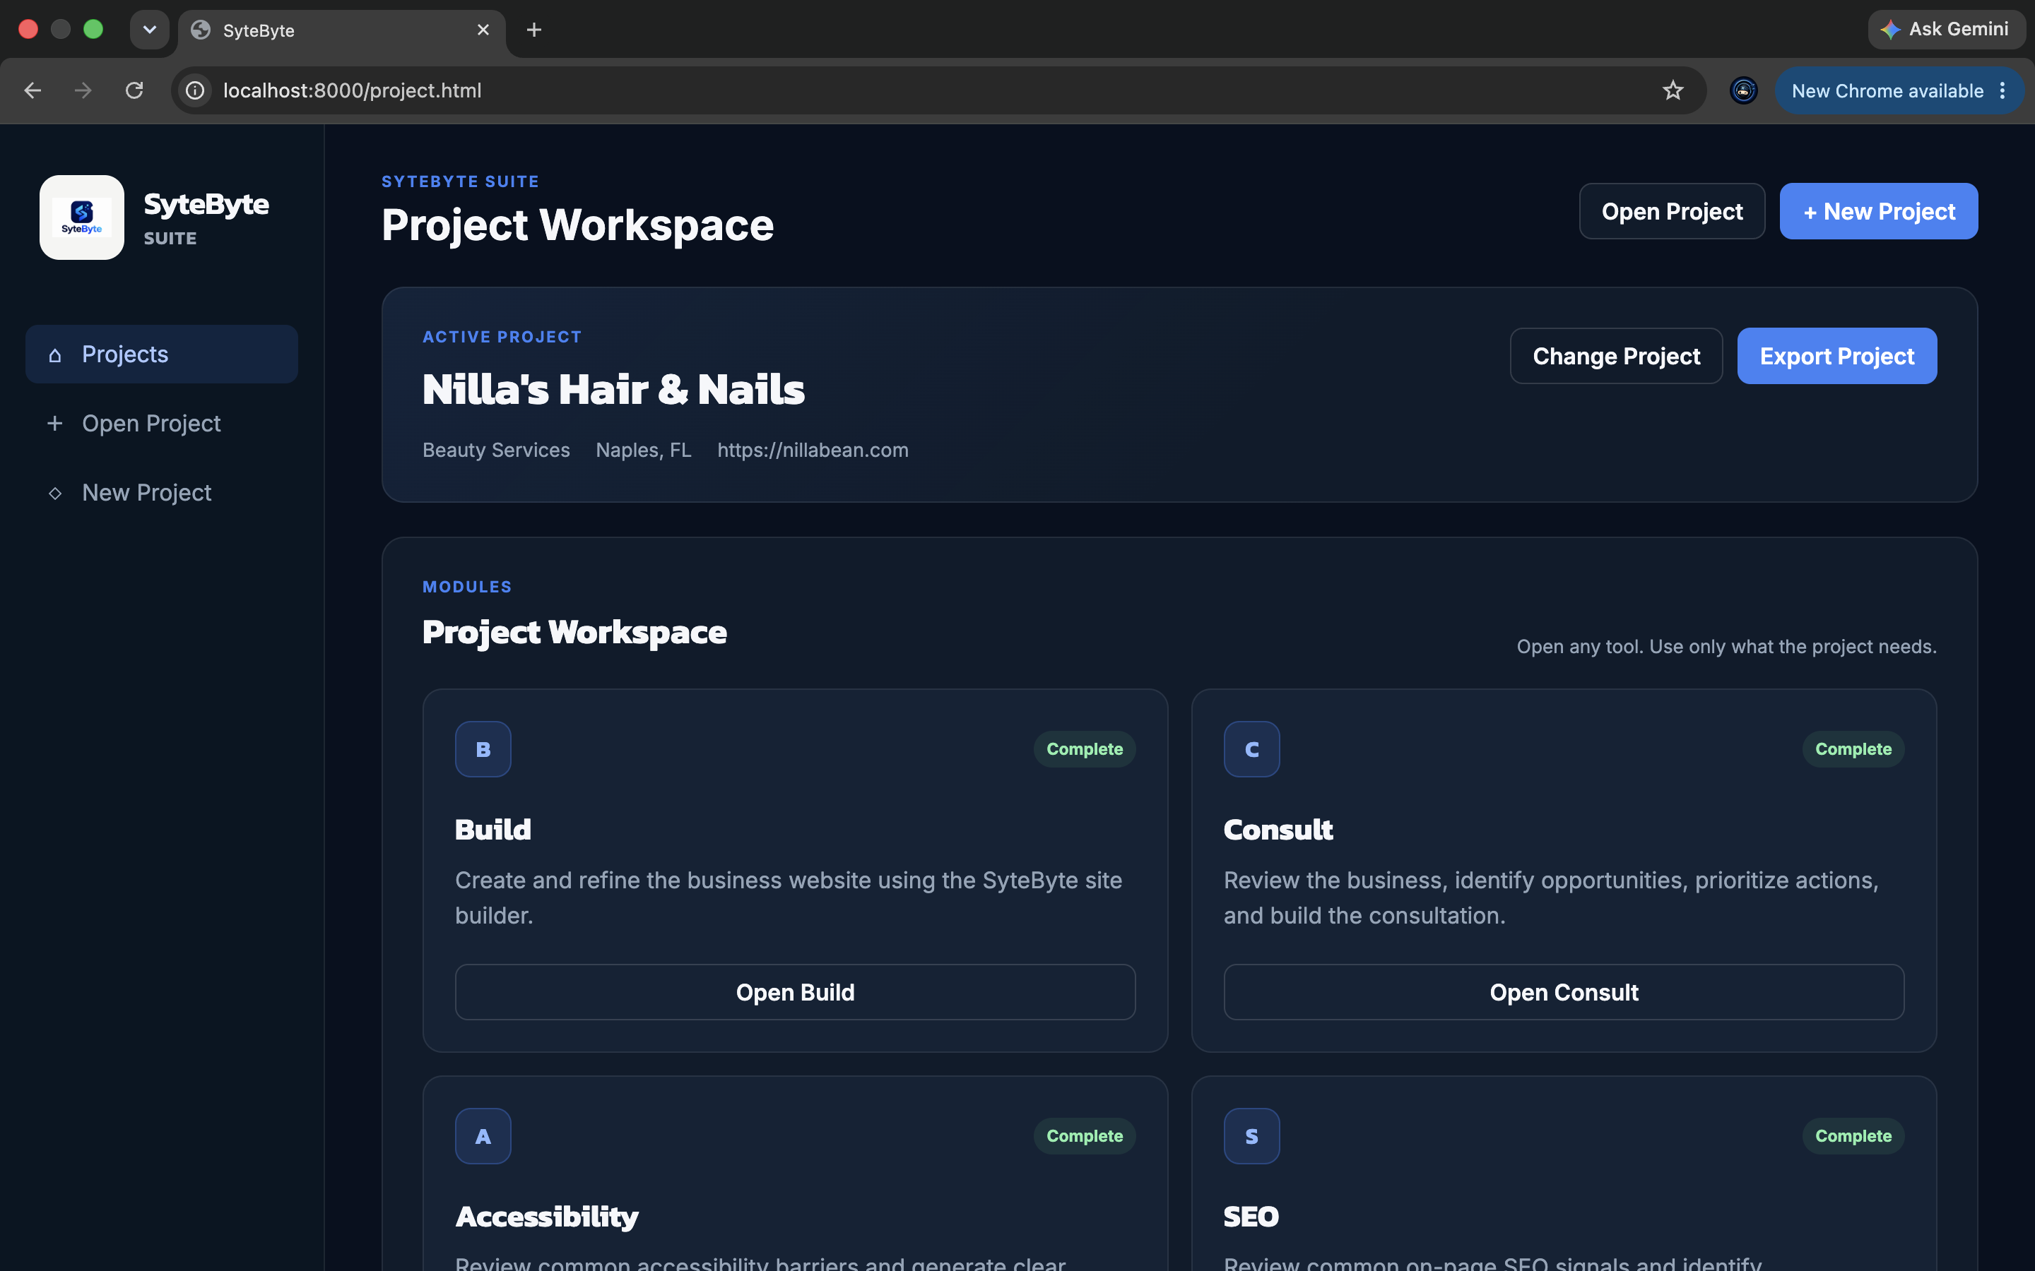
Task: Click the plus icon beside Open Project
Action: [x=54, y=424]
